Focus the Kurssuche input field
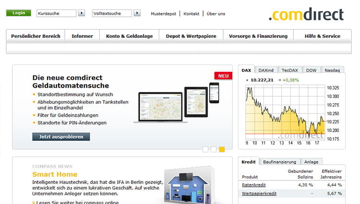The width and height of the screenshot is (360, 204). click(56, 13)
